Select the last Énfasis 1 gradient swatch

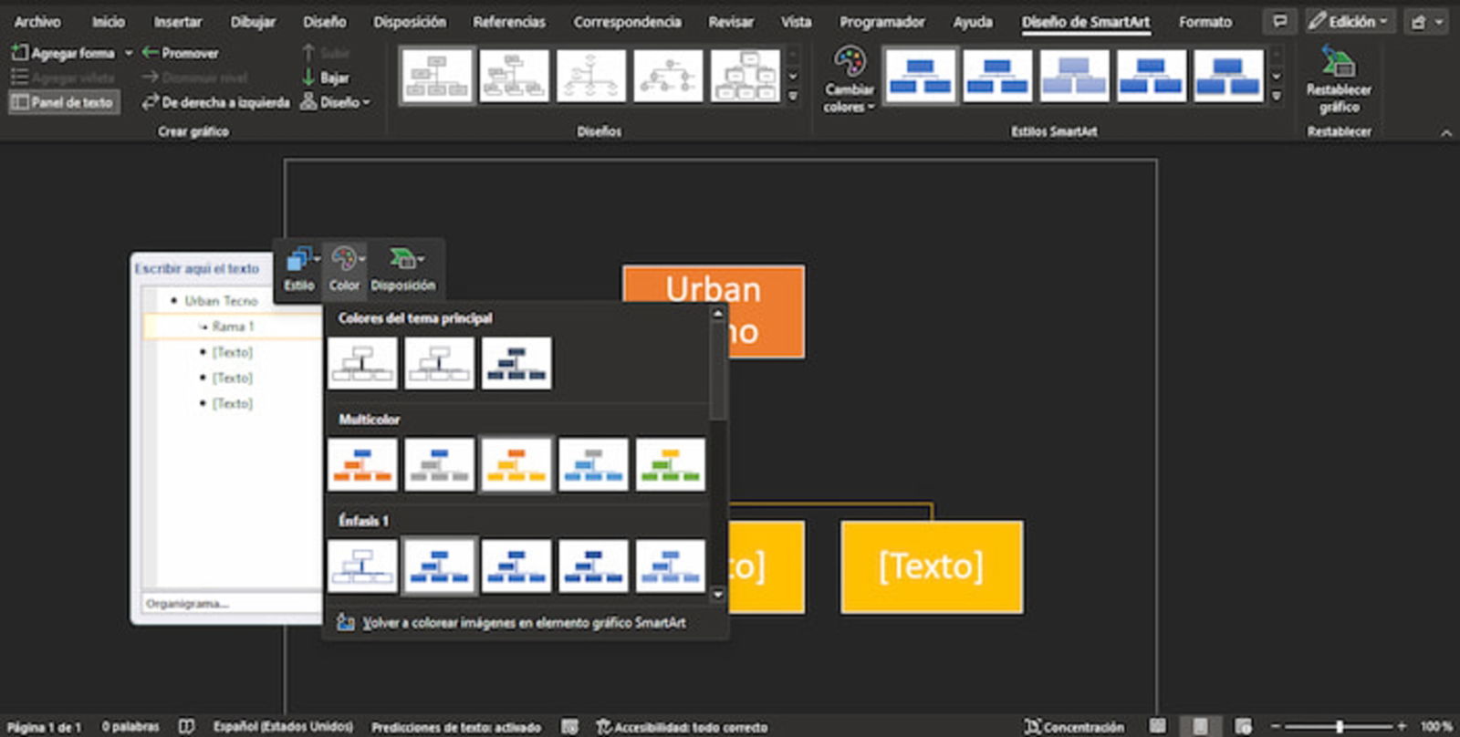[670, 566]
